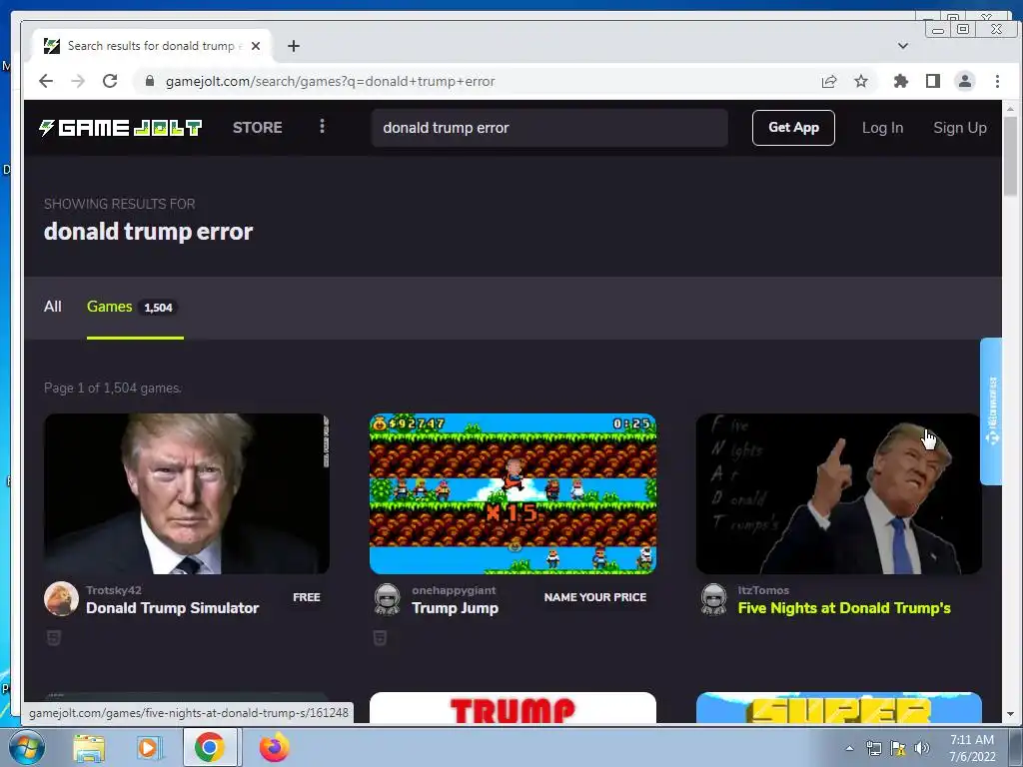Image resolution: width=1023 pixels, height=767 pixels.
Task: Click the NAME YOUR PRICE label
Action: pos(595,597)
